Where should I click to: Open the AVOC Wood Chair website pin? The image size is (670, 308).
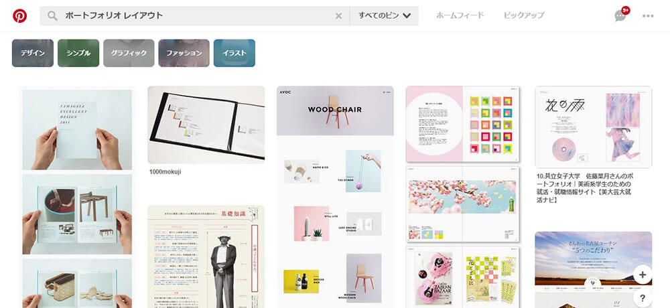(335, 197)
